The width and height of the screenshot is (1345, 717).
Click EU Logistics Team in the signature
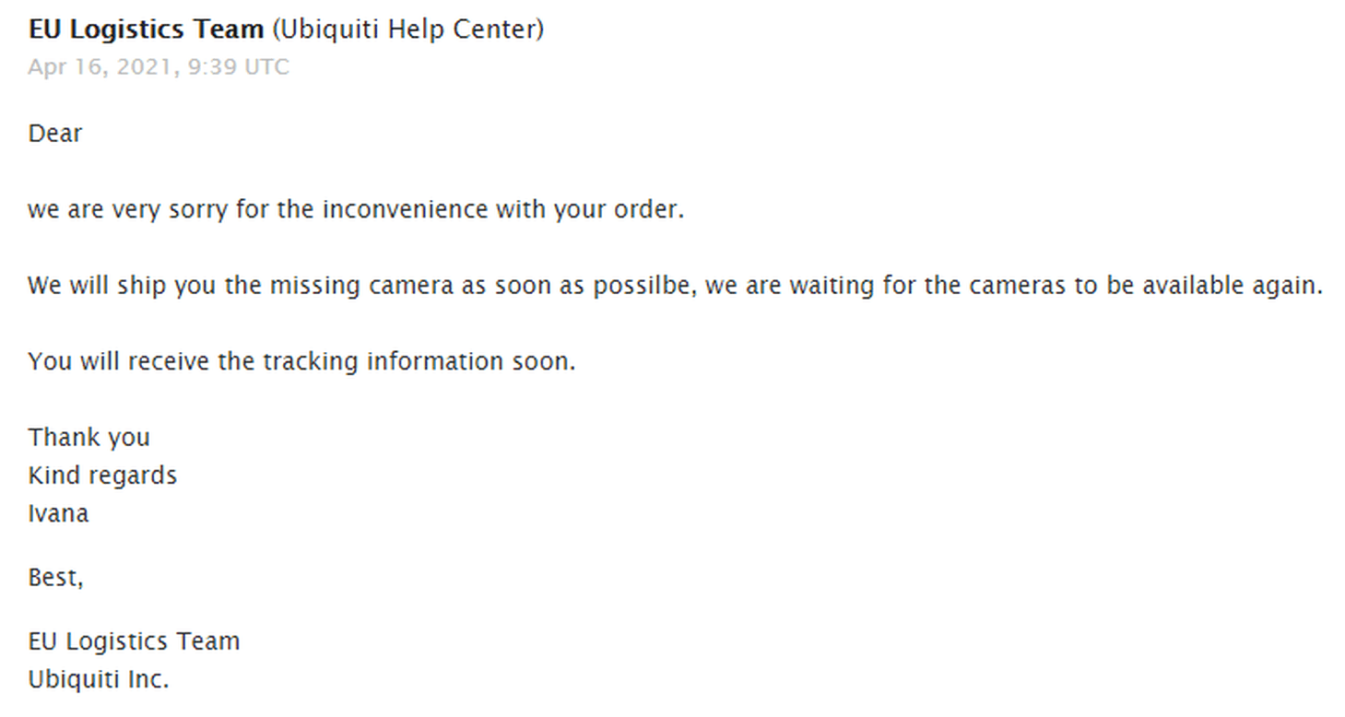pyautogui.click(x=134, y=641)
